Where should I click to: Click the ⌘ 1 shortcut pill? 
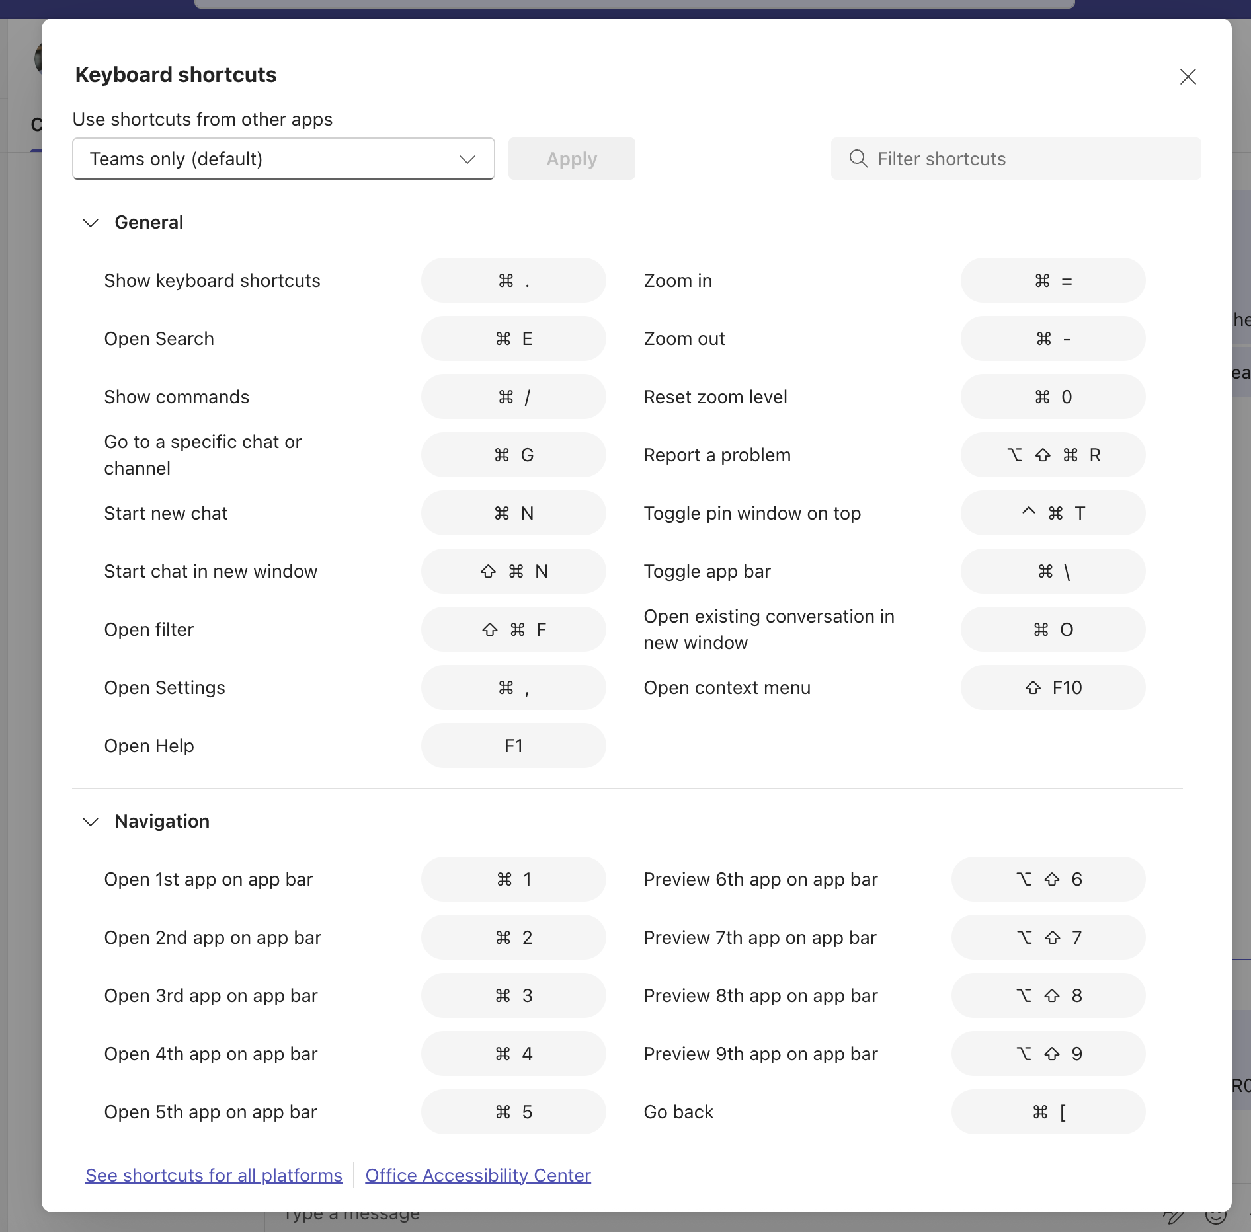tap(513, 879)
